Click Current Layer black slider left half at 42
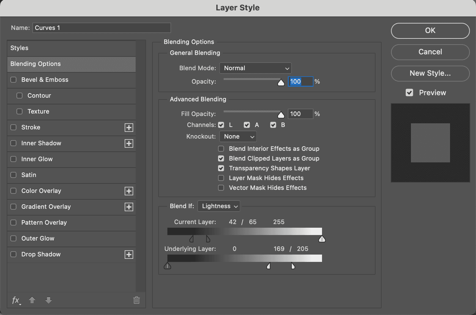Image resolution: width=476 pixels, height=315 pixels. pos(192,238)
